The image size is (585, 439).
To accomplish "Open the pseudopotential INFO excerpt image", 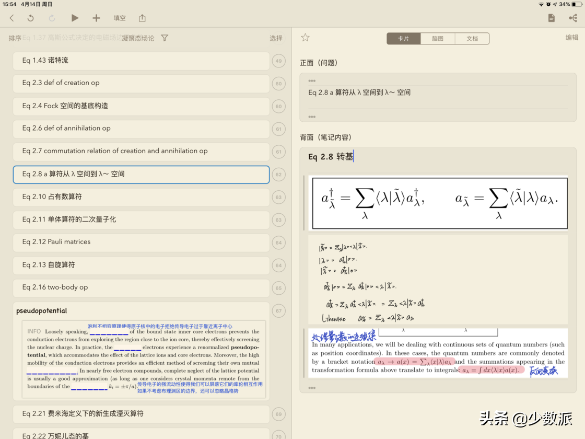I will click(144, 360).
